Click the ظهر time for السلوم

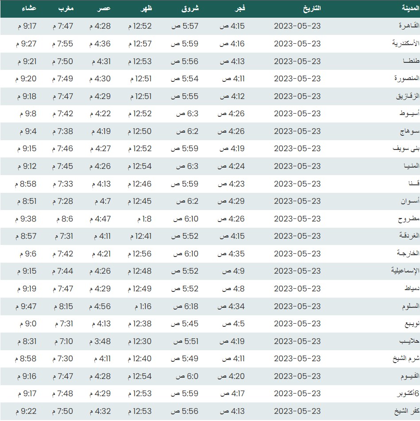click(x=142, y=306)
